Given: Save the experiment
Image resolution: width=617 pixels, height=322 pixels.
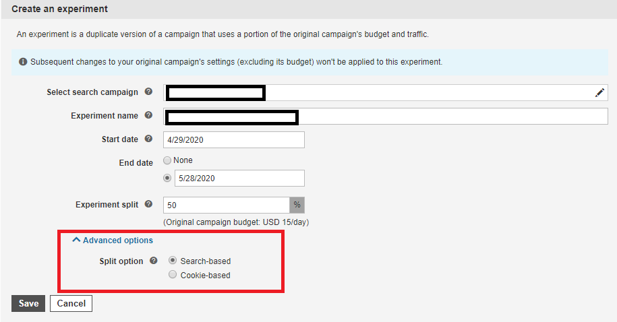Looking at the screenshot, I should [x=28, y=304].
